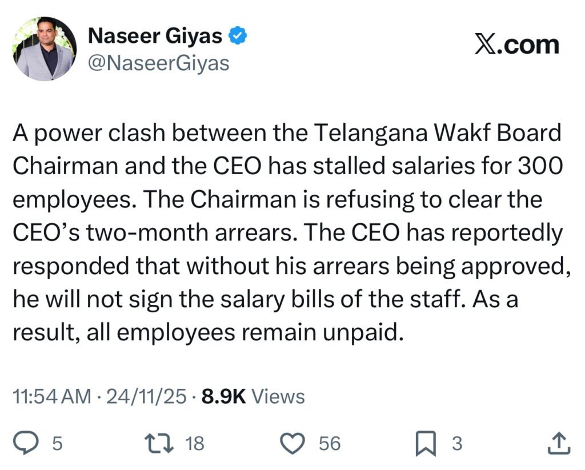Click the 11:54 AM timestamp
Viewport: 585px width, 470px height.
tap(51, 396)
